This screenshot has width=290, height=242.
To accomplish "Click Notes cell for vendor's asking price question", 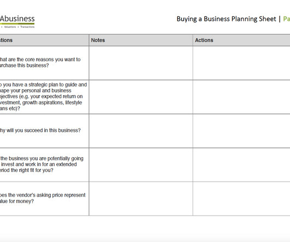I will [x=141, y=199].
